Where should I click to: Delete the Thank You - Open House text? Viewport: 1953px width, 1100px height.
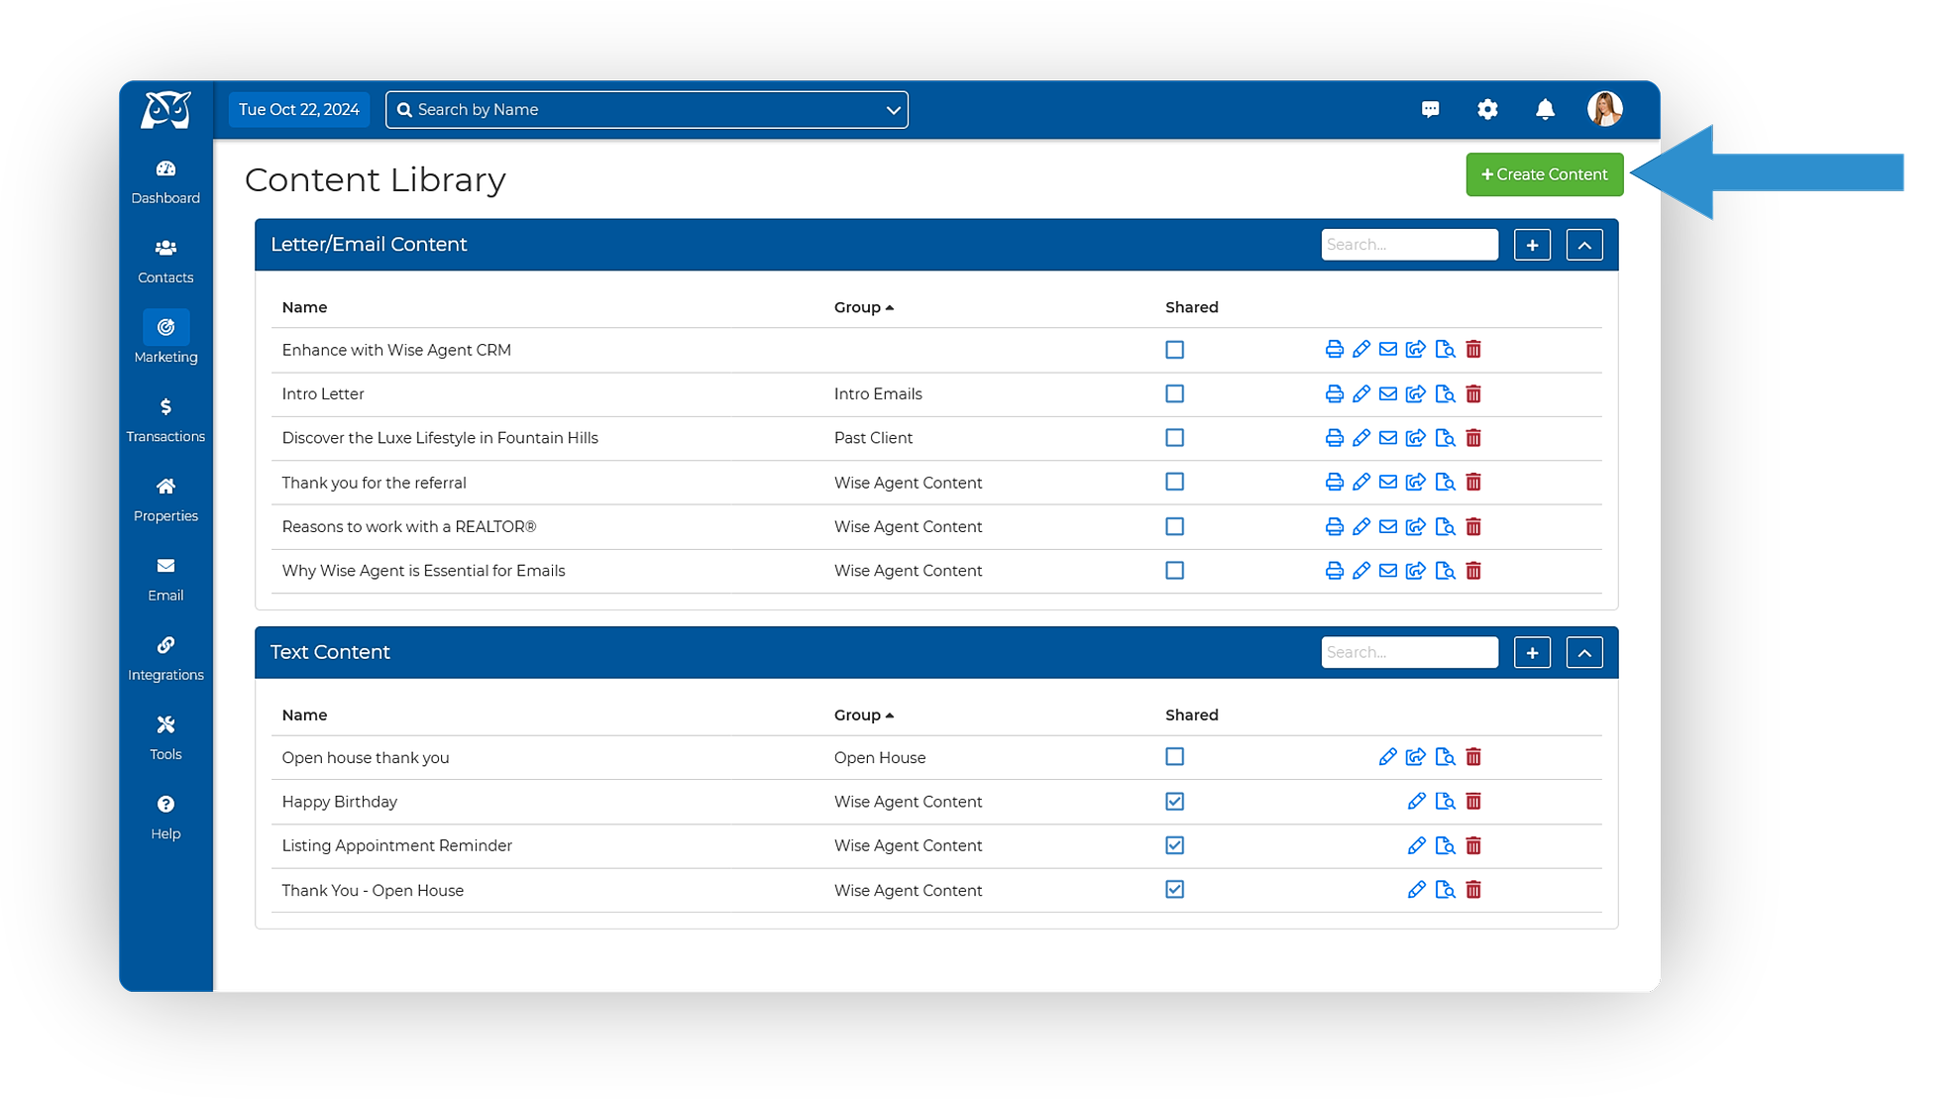pos(1473,890)
